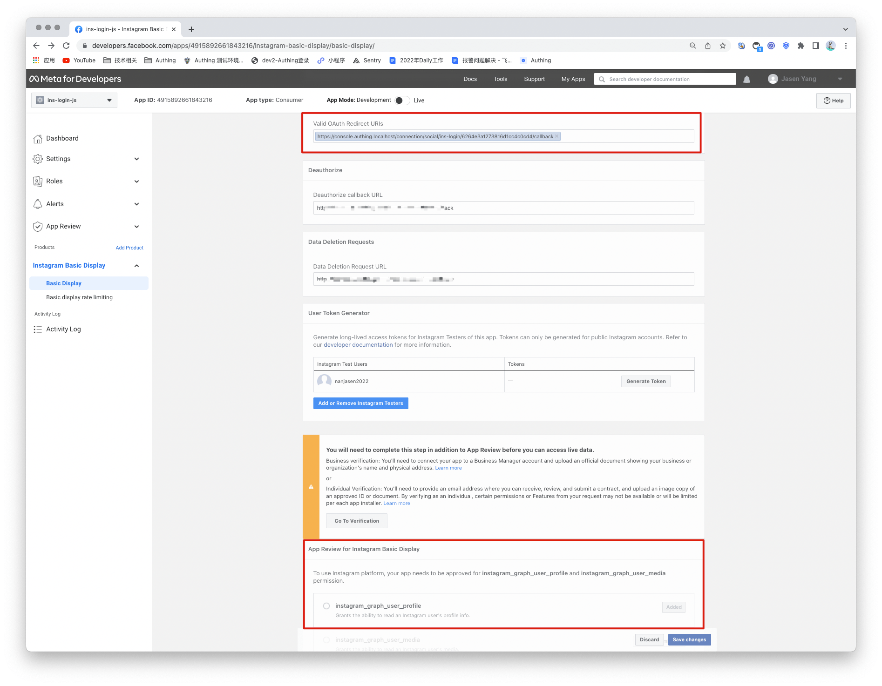
Task: Select the instagram_graph_user_profile radio button
Action: 326,606
